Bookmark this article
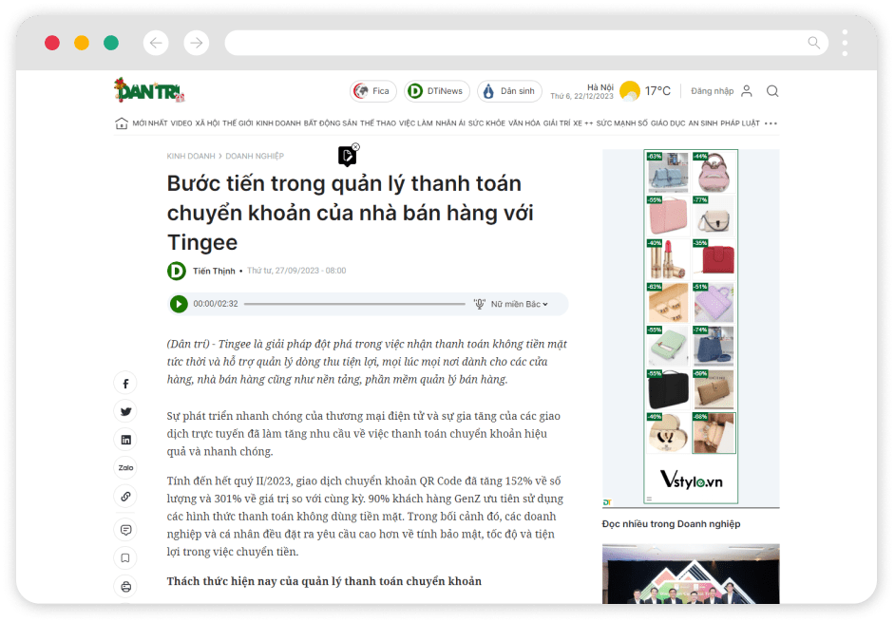Image resolution: width=895 pixels, height=622 pixels. (x=125, y=558)
